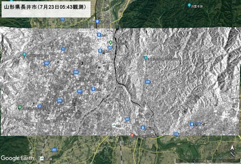Click Route 287 shield near 今泉 station

point(127,119)
